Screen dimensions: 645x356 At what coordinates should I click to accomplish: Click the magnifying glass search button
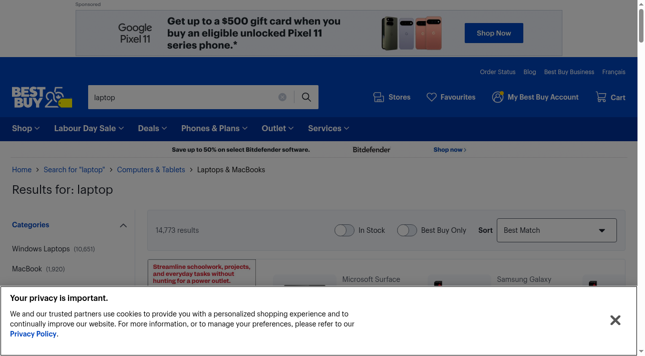click(306, 97)
